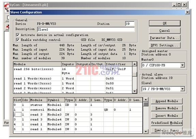Viewport: 196px width, 139px height.
Task: Click the OK button
Action: click(165, 23)
